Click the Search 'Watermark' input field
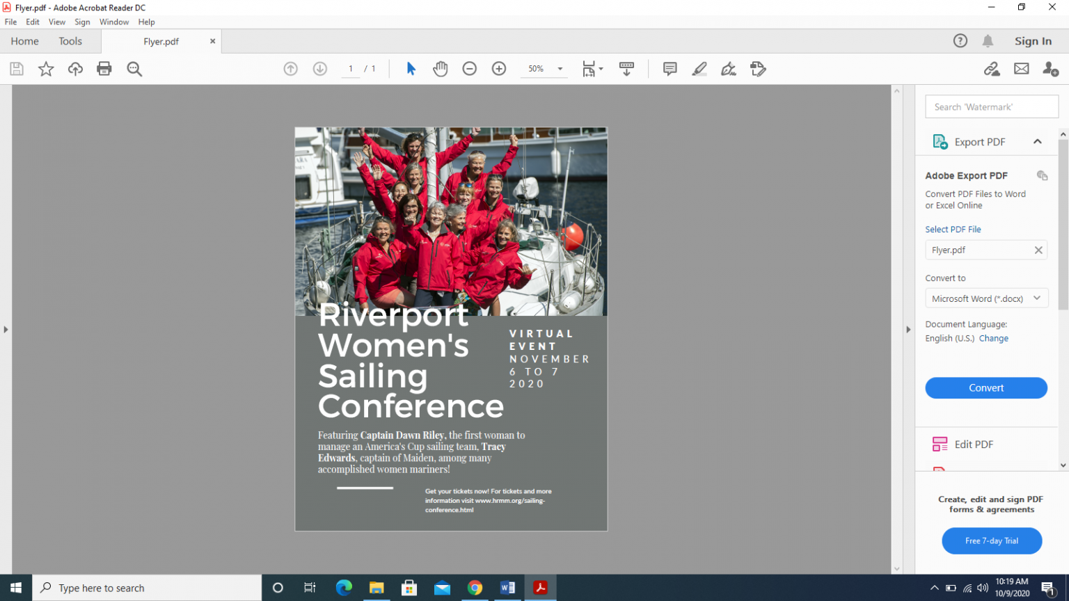The height and width of the screenshot is (601, 1069). click(991, 107)
